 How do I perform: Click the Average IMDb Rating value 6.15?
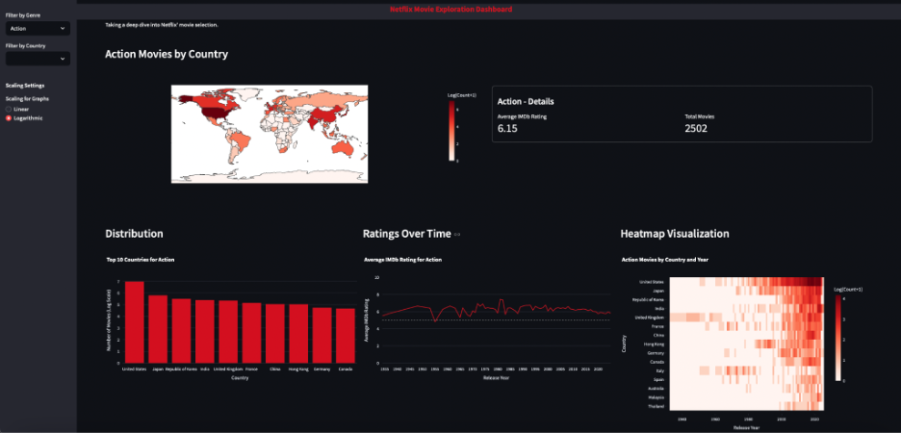[x=507, y=129]
